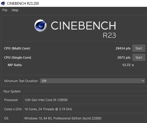Click the Processor label
Image resolution: width=147 pixels, height=123 pixels.
pyautogui.click(x=11, y=100)
